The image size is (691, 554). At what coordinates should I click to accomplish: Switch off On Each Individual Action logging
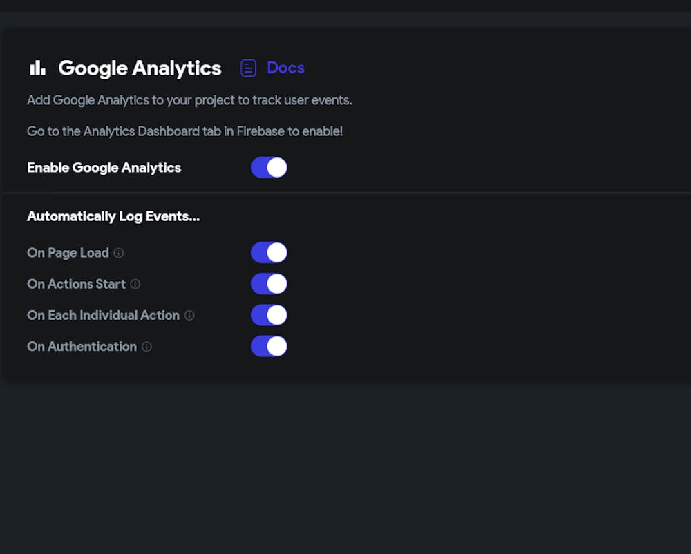pos(269,315)
